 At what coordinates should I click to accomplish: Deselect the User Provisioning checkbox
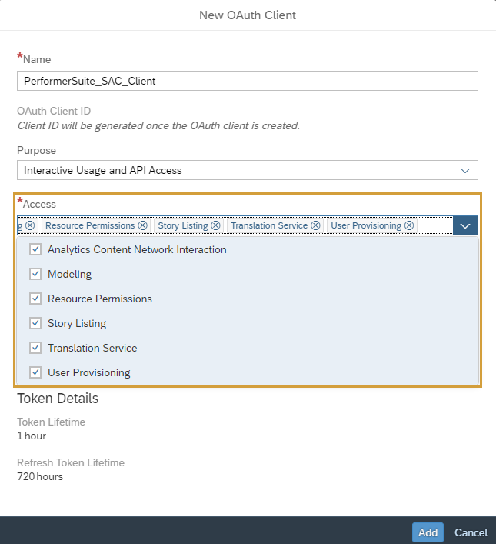[x=35, y=372]
